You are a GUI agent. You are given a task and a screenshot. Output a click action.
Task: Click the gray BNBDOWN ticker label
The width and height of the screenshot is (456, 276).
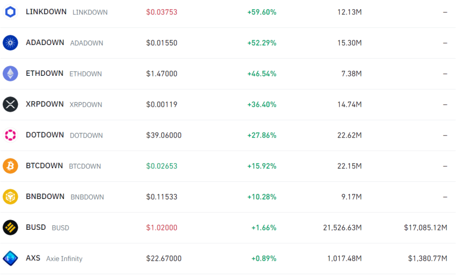(87, 197)
